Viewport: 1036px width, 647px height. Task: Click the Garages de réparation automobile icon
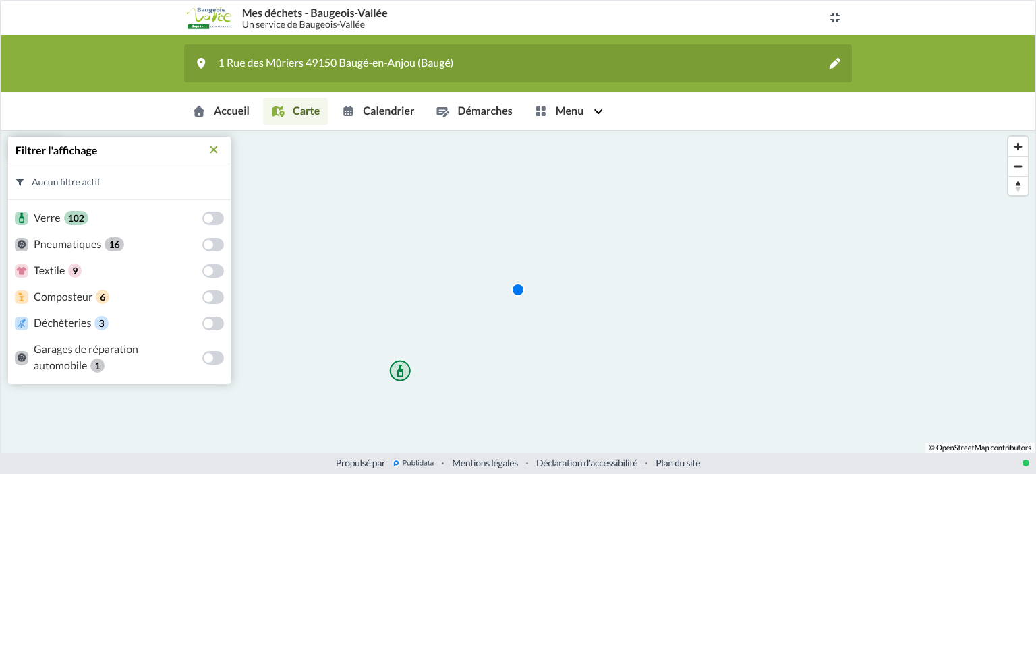point(22,358)
